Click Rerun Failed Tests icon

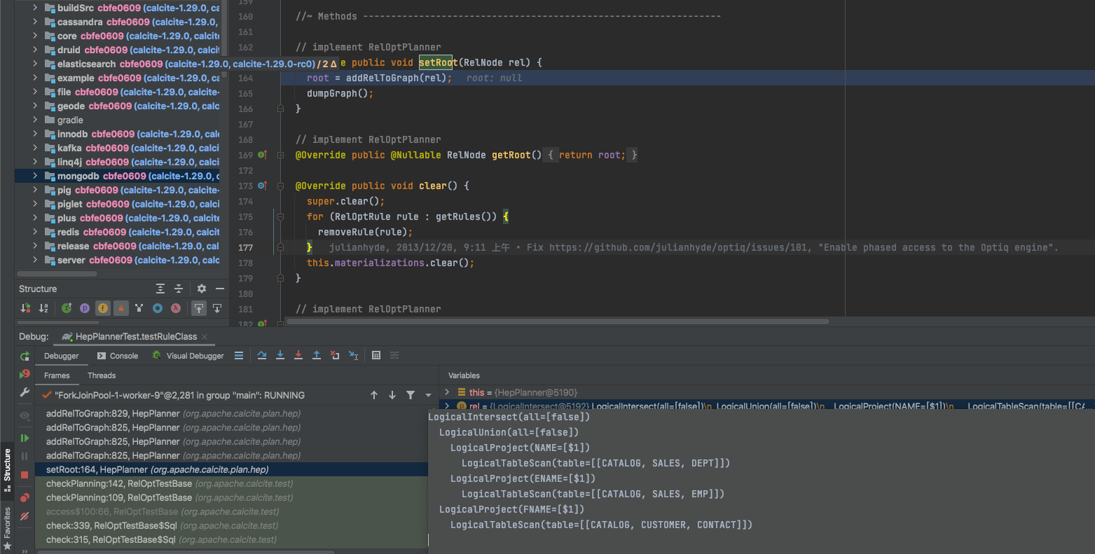coord(25,375)
